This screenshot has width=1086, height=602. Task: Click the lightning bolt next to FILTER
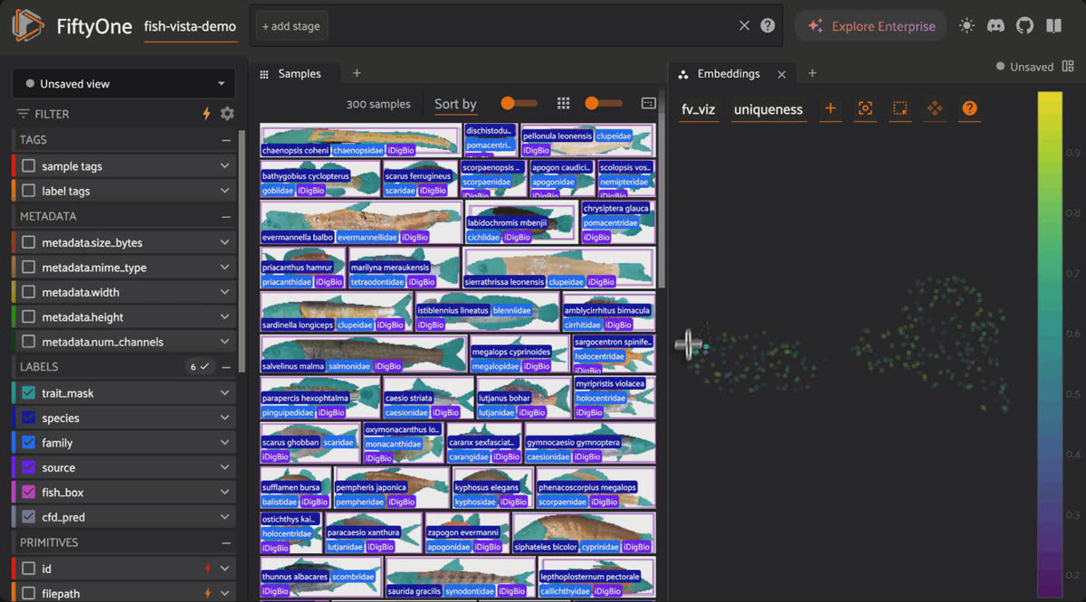206,114
